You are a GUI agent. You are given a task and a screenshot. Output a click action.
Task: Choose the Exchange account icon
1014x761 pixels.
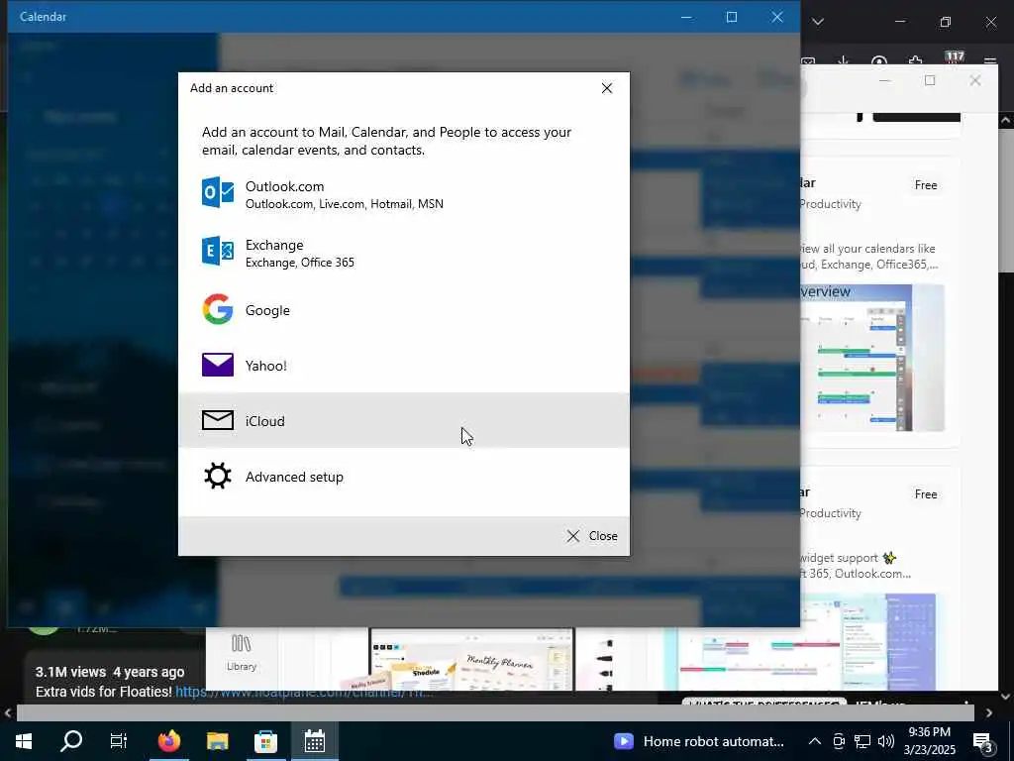[x=217, y=251]
